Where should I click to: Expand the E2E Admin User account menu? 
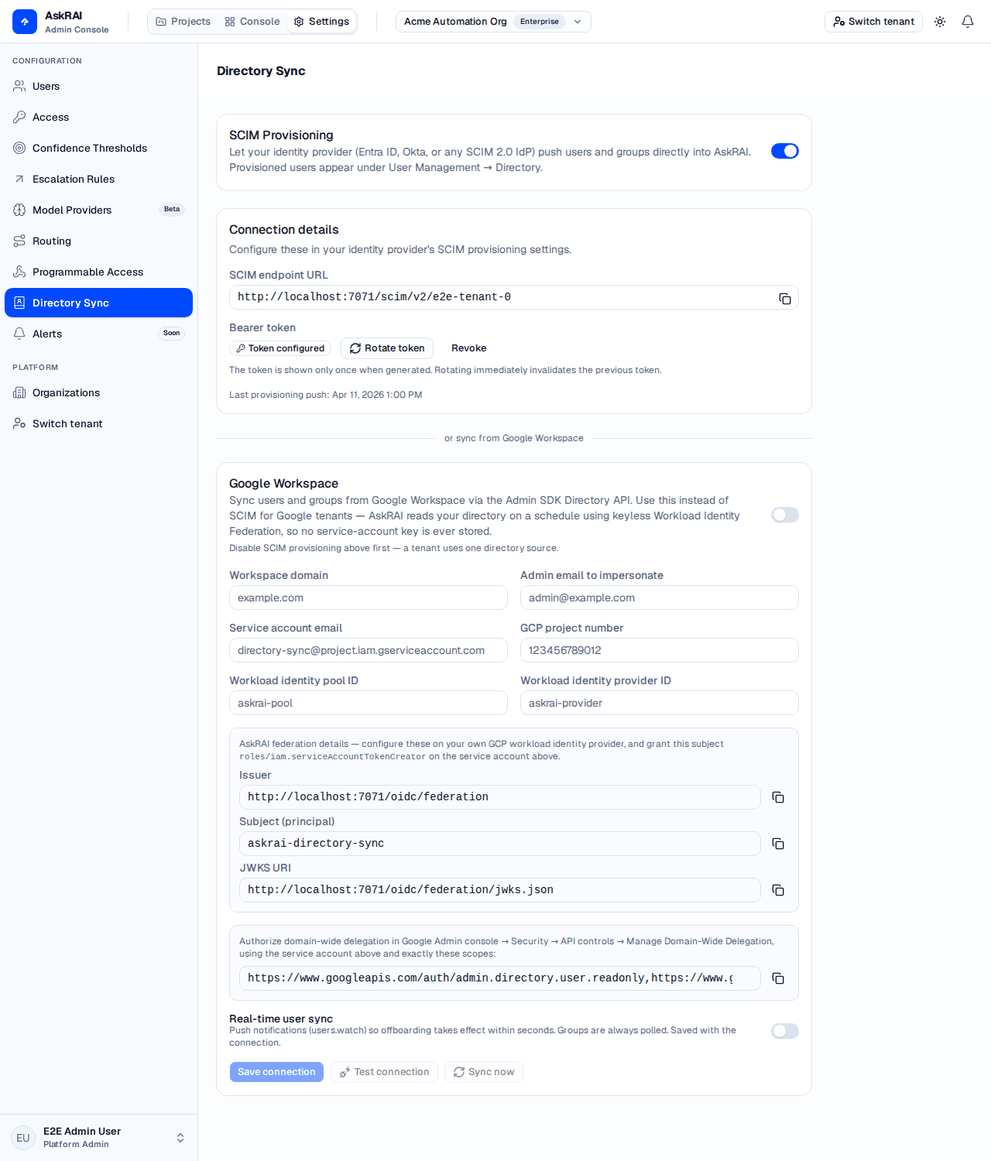(x=99, y=1138)
